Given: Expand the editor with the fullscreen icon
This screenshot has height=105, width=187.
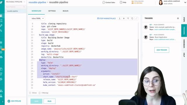Looking at the screenshot, I should (136, 18).
